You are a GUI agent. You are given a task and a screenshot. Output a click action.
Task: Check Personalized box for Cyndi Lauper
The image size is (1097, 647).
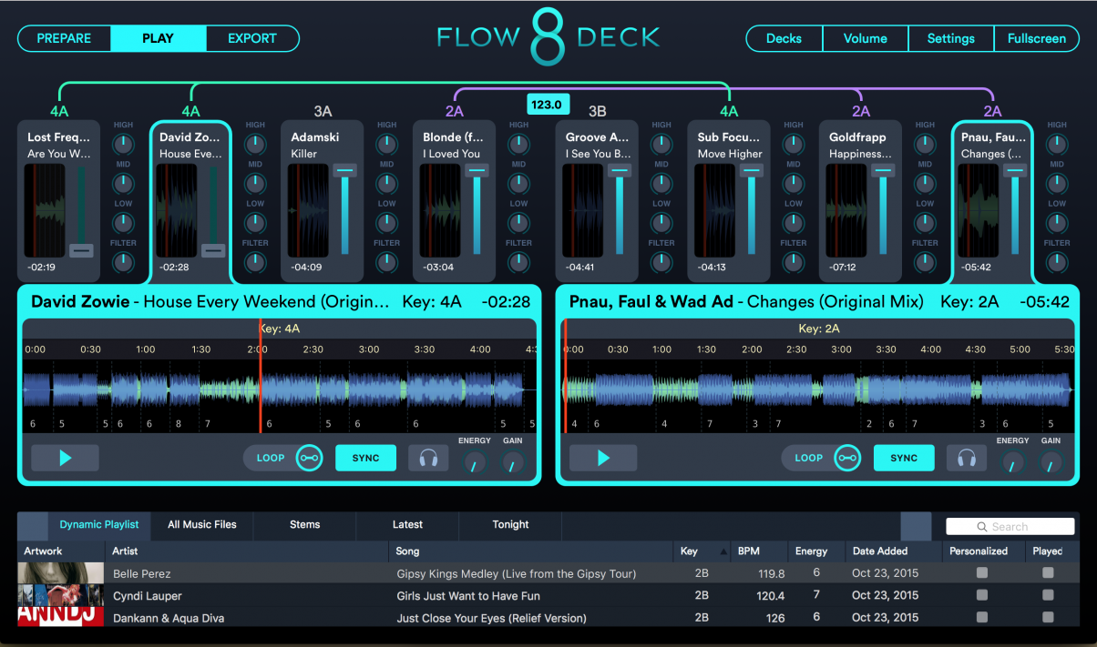[982, 595]
